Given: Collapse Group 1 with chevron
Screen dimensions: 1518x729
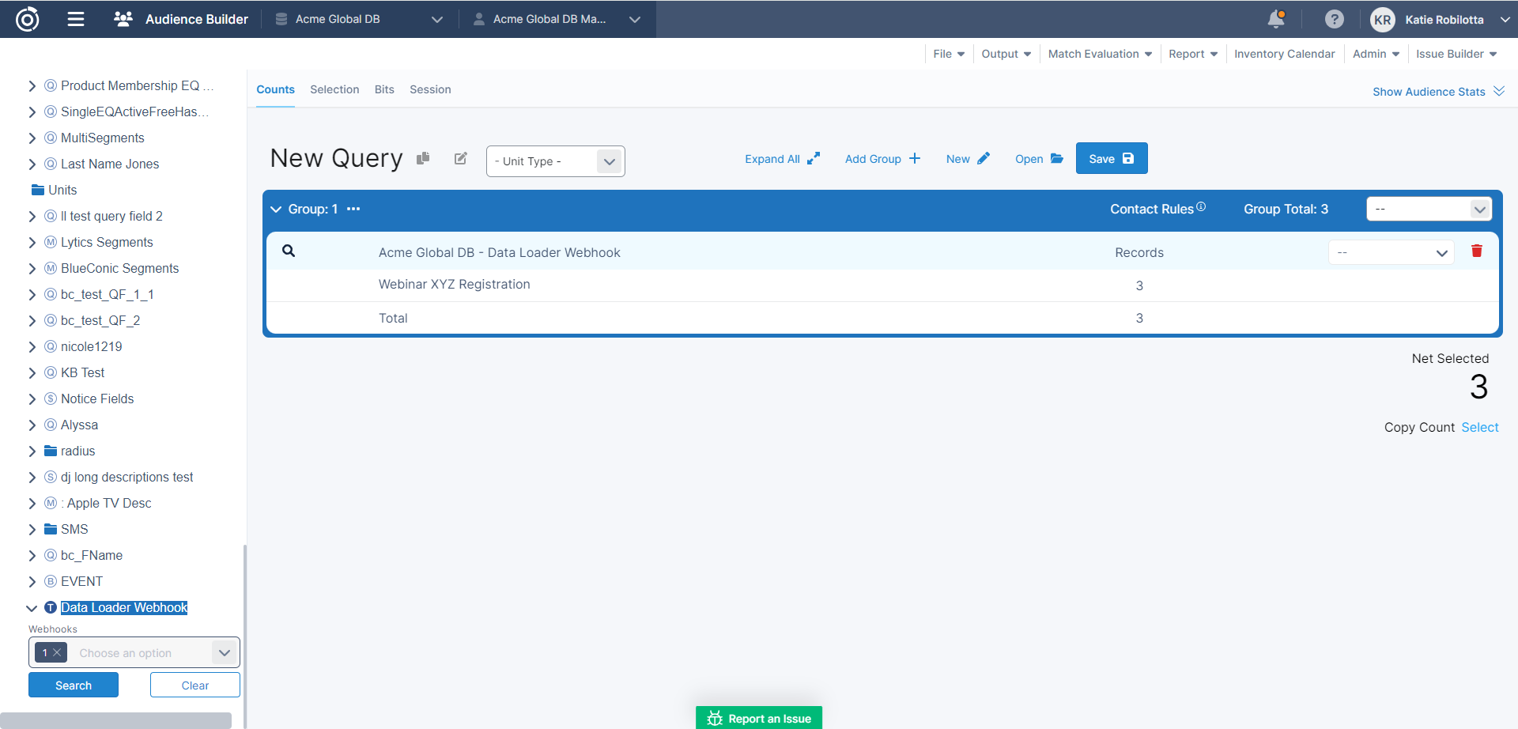Looking at the screenshot, I should (276, 210).
